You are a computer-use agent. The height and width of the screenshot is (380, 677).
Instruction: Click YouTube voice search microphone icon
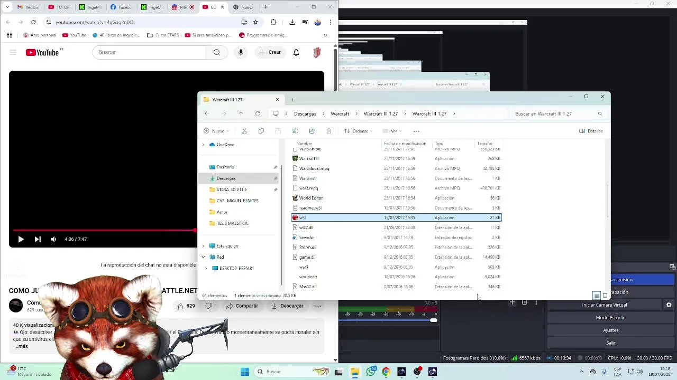click(x=241, y=52)
